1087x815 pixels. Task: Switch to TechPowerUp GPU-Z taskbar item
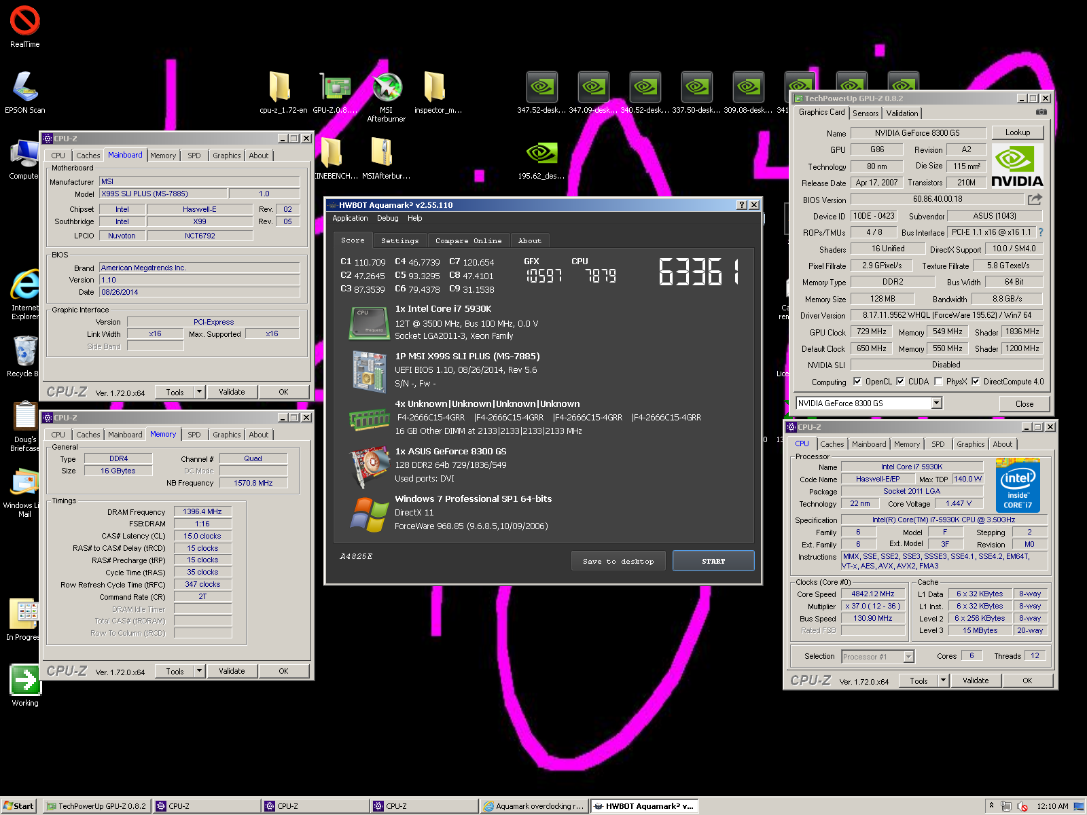(96, 806)
